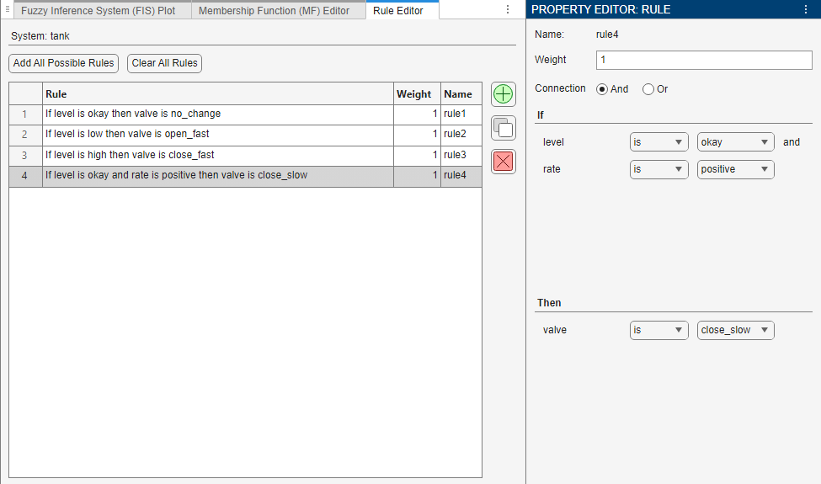The image size is (821, 484).
Task: Open the document tabs options menu
Action: [x=507, y=9]
